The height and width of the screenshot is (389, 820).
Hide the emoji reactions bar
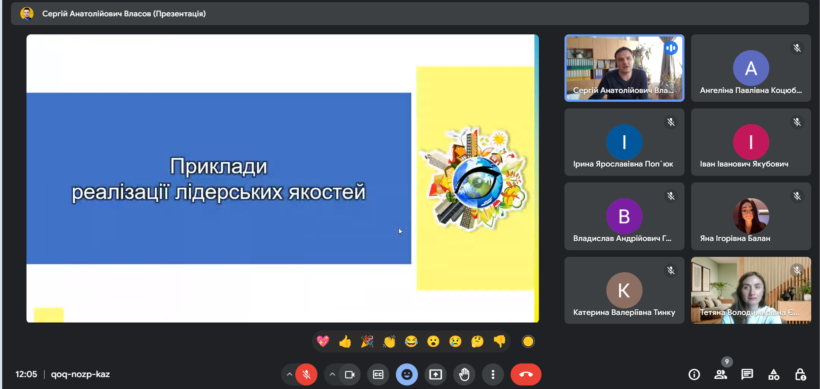[407, 374]
